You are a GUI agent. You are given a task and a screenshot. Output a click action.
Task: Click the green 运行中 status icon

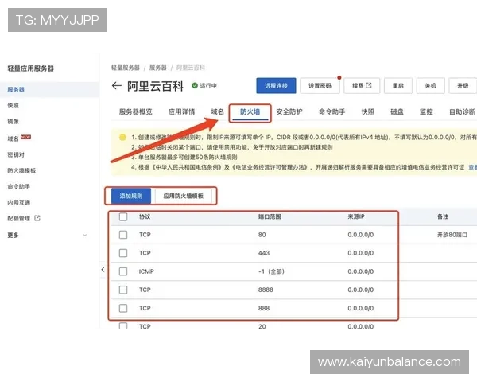[x=195, y=86]
